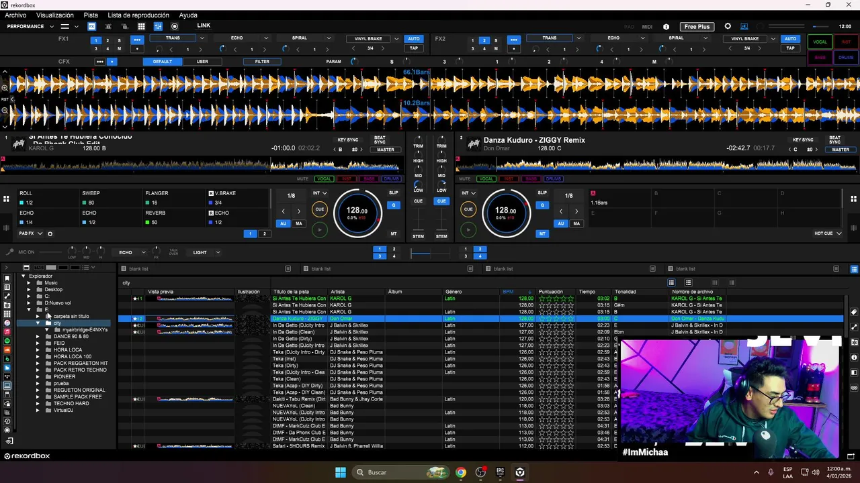The width and height of the screenshot is (860, 483).
Task: Sort tracks by BPM column header
Action: pyautogui.click(x=516, y=292)
